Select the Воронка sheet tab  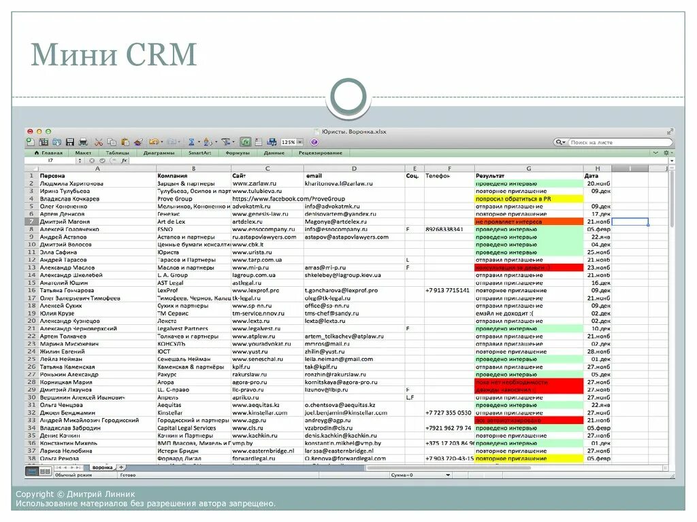click(x=102, y=468)
